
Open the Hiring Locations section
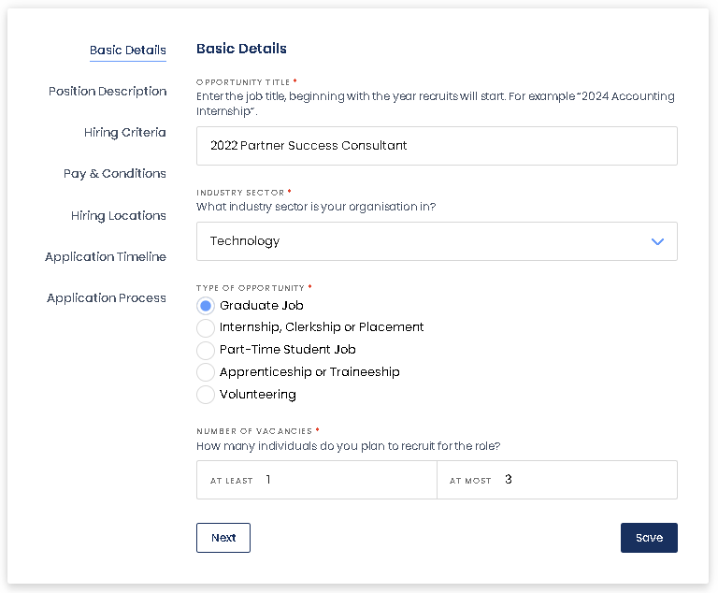tap(119, 216)
